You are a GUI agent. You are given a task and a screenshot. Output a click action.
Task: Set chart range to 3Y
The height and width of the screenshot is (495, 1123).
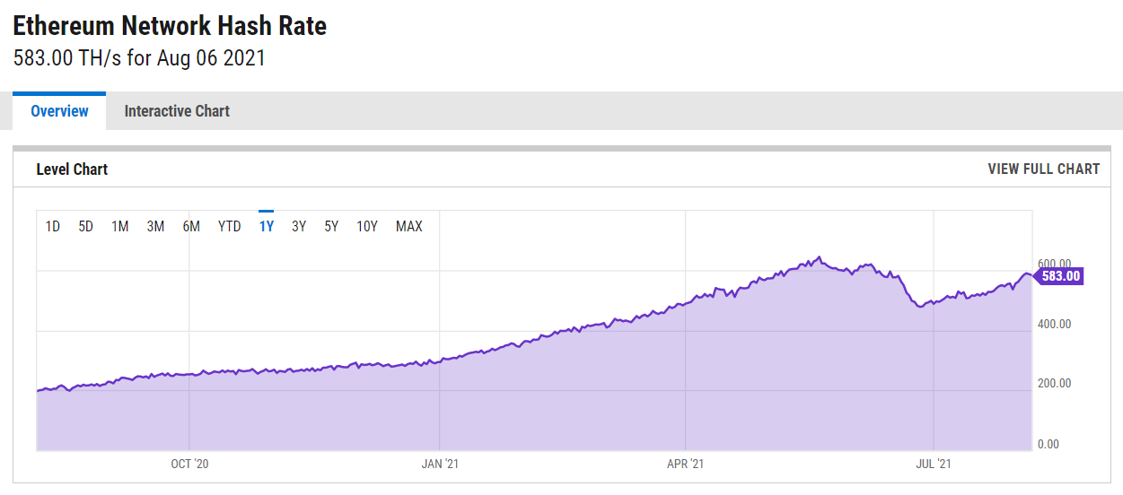point(299,226)
